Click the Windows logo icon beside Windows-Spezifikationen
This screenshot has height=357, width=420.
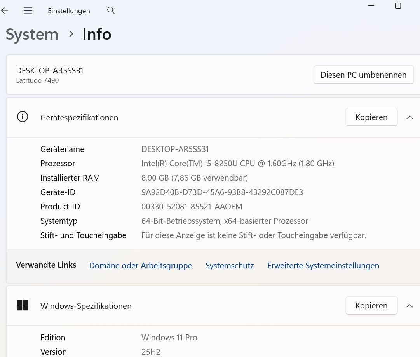[23, 305]
